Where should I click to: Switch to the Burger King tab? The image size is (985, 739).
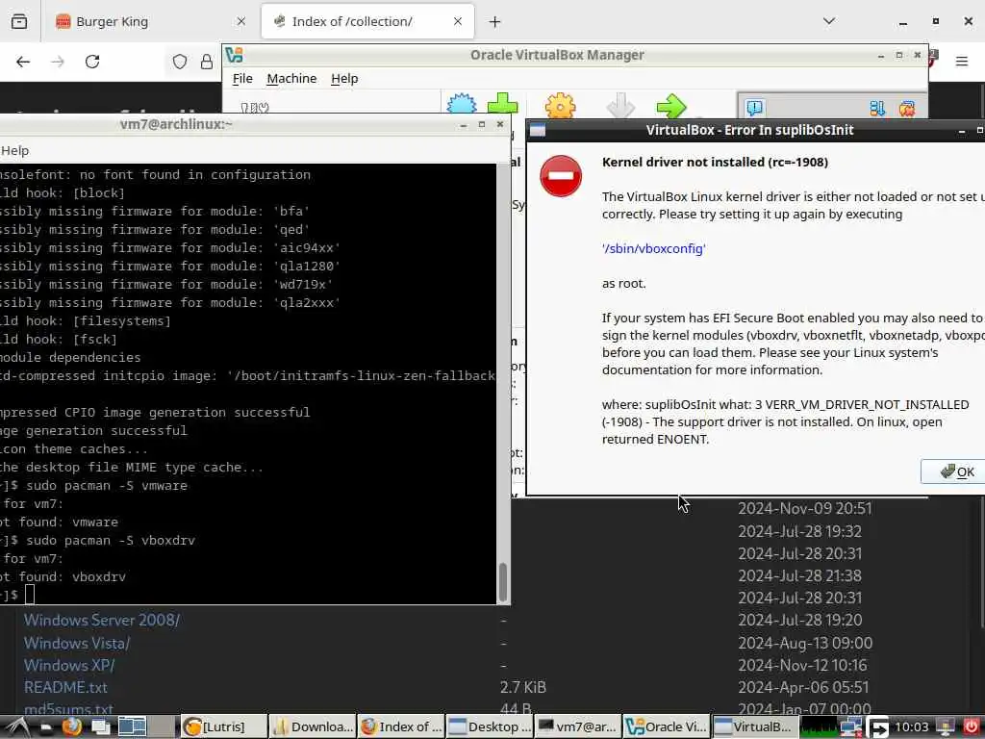tap(151, 21)
